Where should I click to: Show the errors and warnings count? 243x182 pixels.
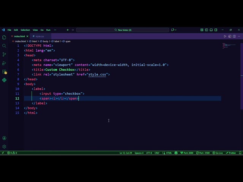point(12,153)
